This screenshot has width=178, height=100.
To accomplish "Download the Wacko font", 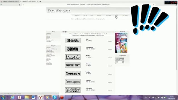I will (x=110, y=58).
